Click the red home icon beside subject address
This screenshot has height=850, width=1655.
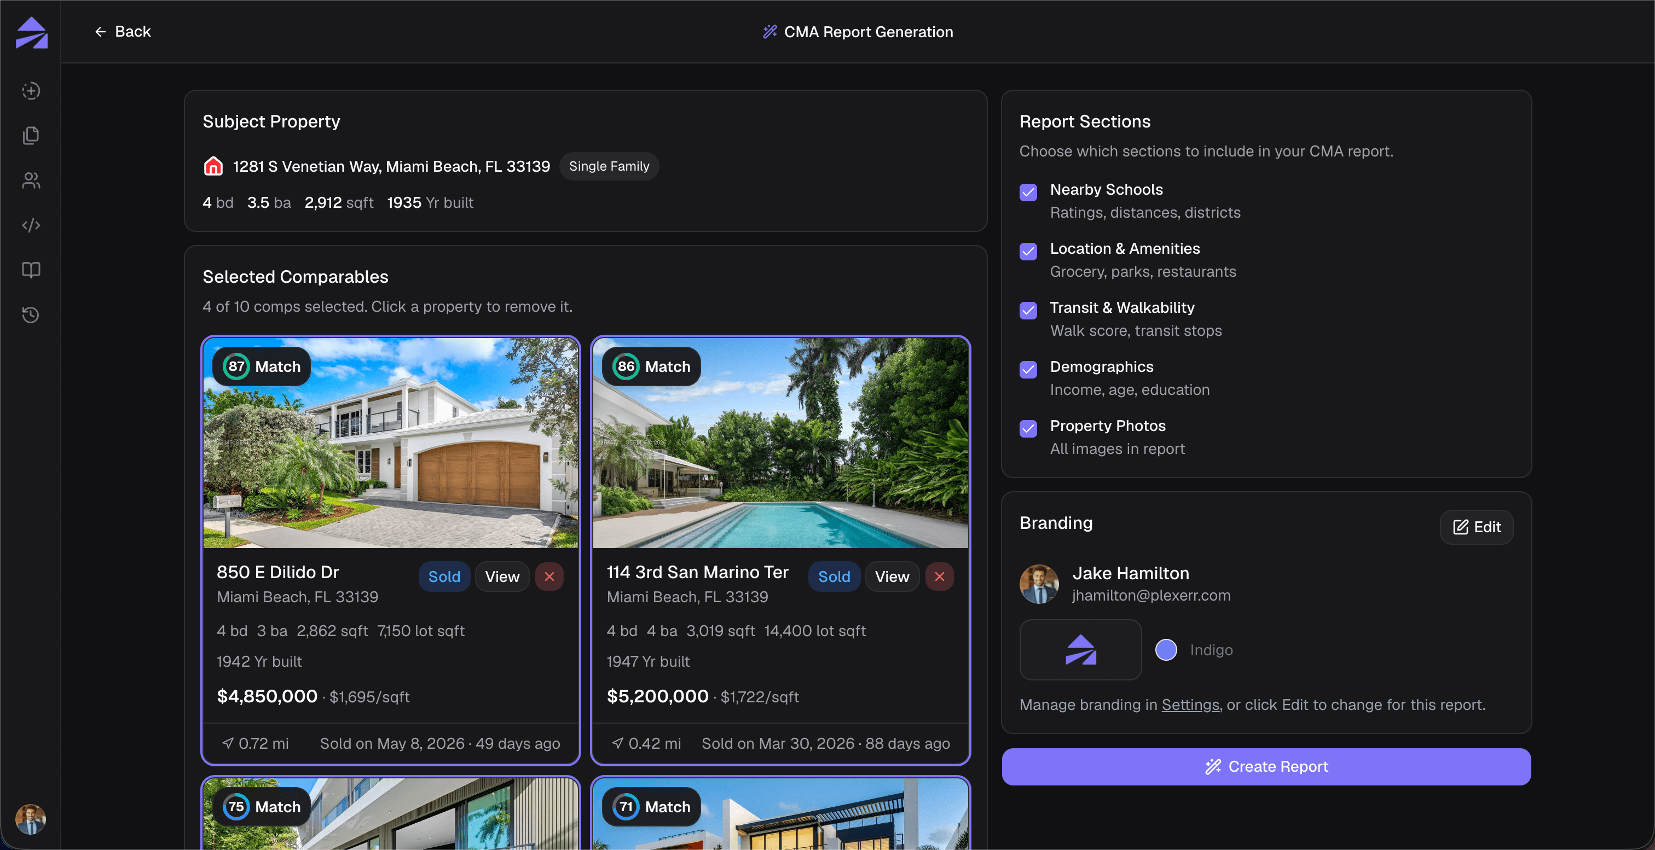click(213, 166)
